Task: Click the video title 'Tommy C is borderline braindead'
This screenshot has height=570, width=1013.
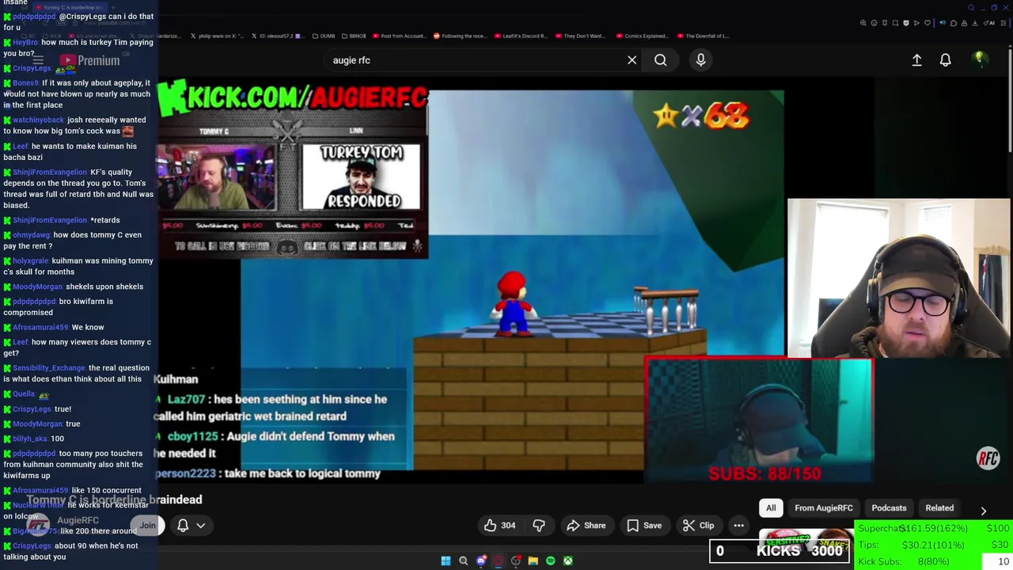Action: pyautogui.click(x=114, y=500)
